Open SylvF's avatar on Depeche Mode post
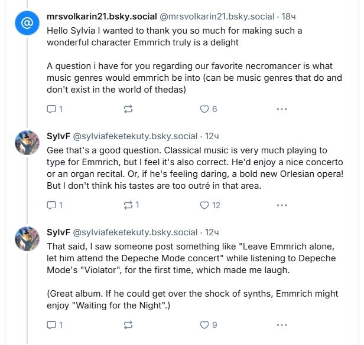364x345 pixels. [27, 238]
